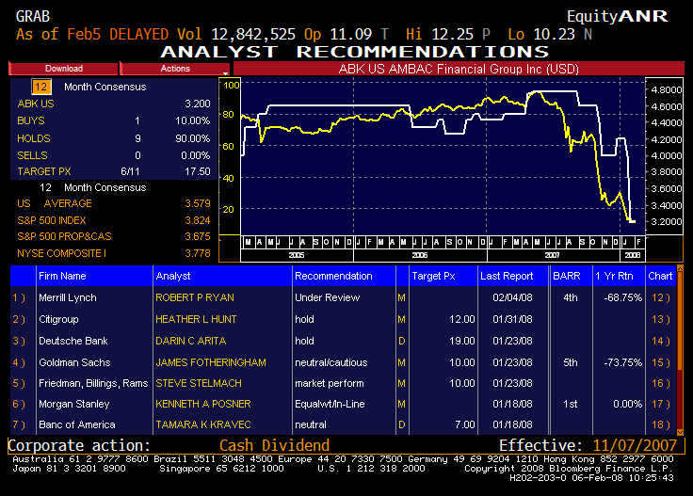Viewport: 693px width, 496px height.
Task: Sort by the Recommendation column header
Action: tap(333, 276)
